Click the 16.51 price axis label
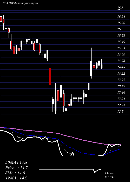This screenshot has width=130, height=182. click(x=121, y=16)
